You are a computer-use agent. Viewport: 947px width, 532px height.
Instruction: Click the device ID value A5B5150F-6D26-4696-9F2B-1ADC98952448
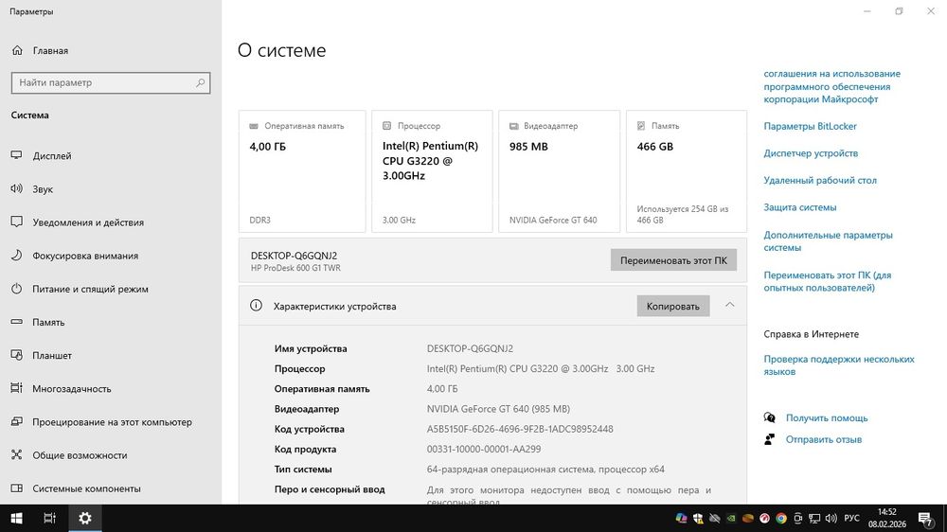click(x=519, y=429)
